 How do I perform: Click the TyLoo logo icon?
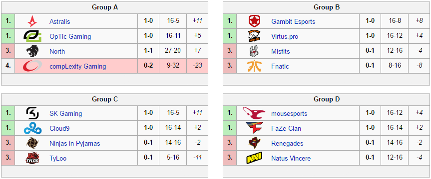point(32,158)
